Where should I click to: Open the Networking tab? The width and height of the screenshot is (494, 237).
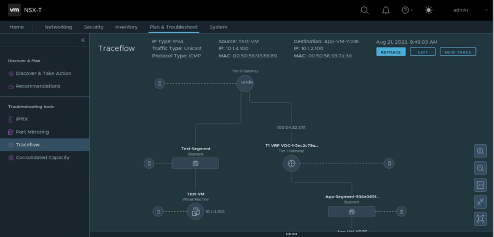[x=58, y=27]
